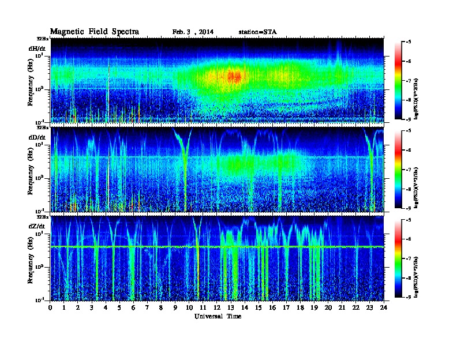Click the red hotspot in the dH/dt spectrogram
The image size is (457, 353).
(x=234, y=77)
